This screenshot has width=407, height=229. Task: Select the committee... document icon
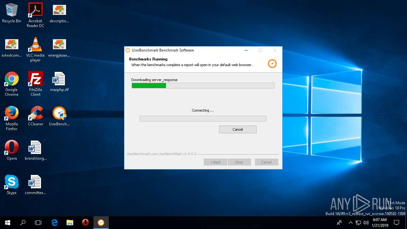(x=35, y=185)
